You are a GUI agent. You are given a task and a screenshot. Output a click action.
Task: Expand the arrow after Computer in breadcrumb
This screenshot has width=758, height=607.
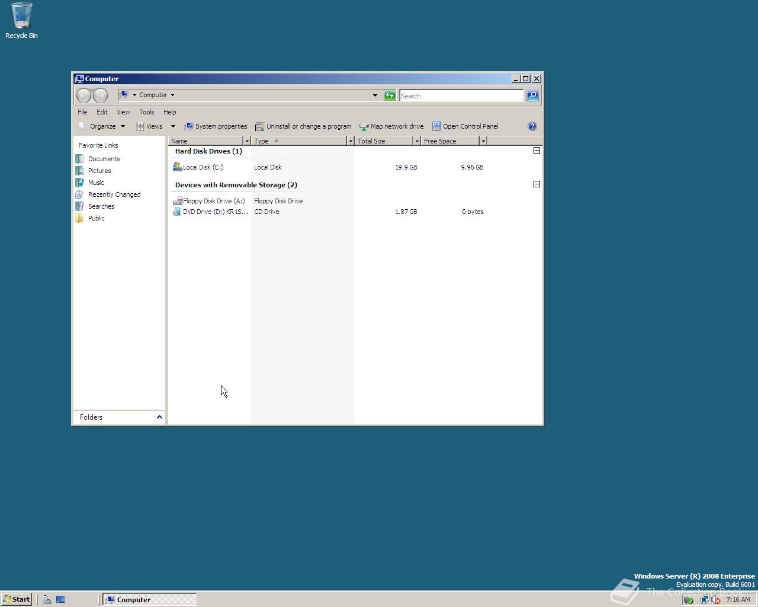(x=172, y=95)
